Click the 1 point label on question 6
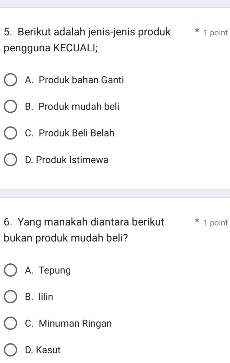This screenshot has height=363, width=230. tap(216, 223)
